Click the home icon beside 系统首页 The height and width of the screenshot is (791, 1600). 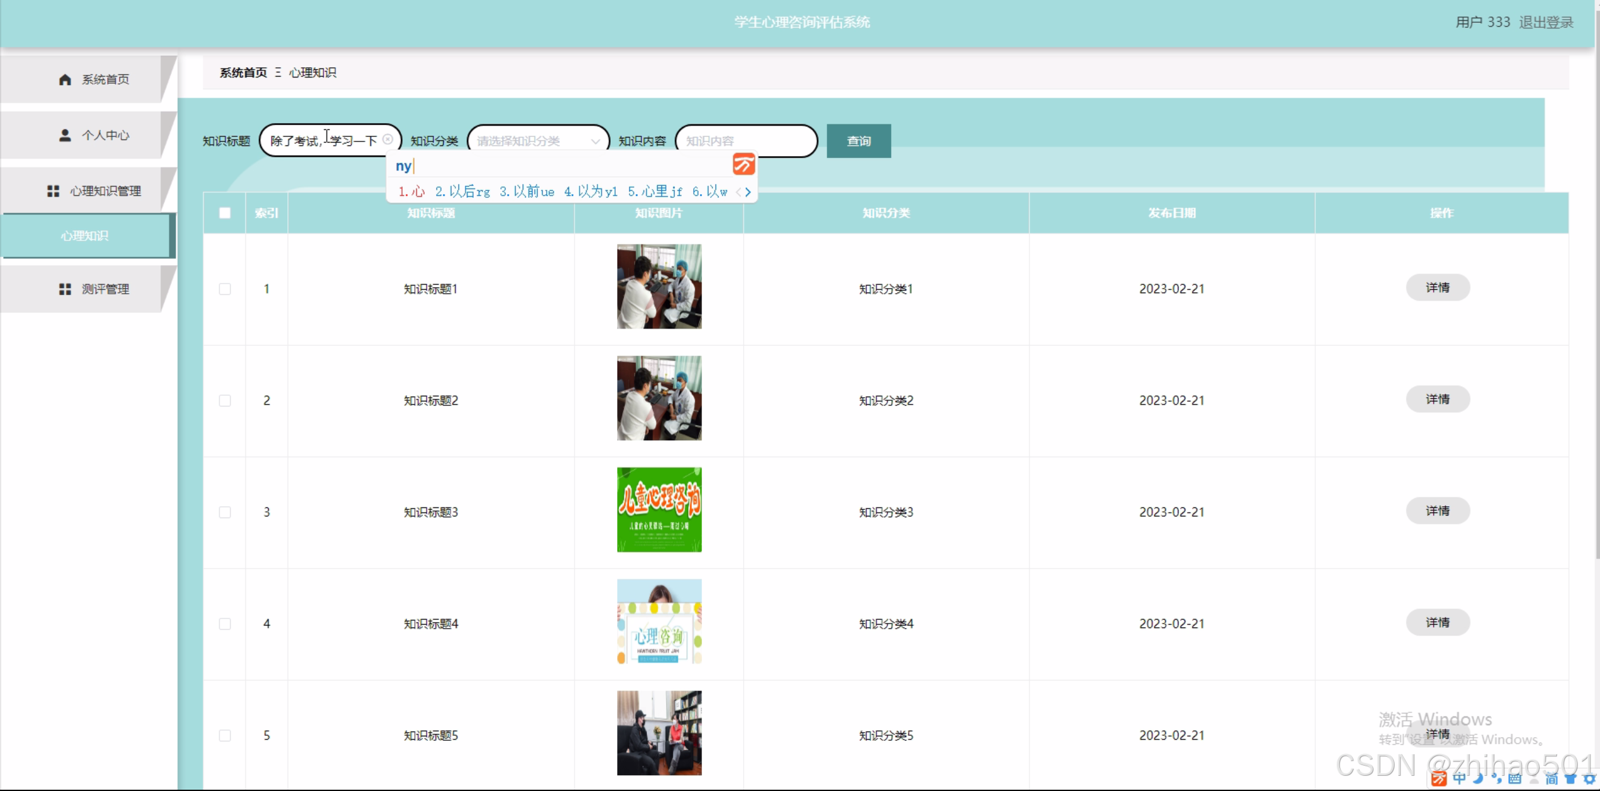65,79
